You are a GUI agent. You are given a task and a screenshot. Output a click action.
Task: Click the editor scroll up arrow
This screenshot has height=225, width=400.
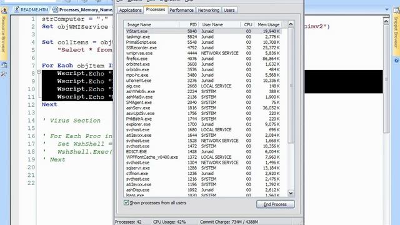pos(386,21)
